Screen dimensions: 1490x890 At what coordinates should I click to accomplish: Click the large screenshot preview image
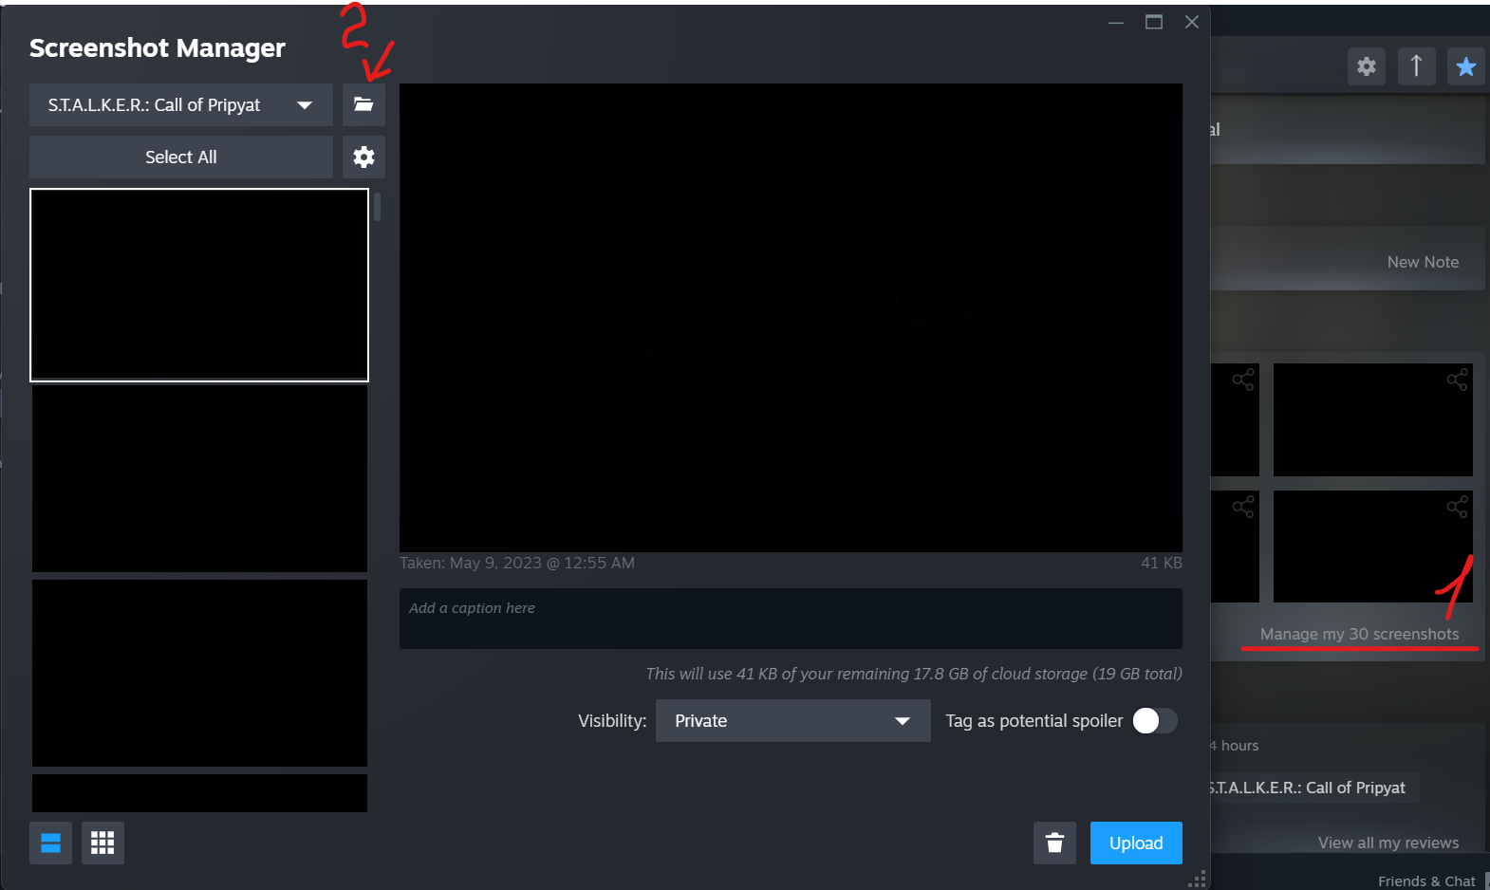click(x=791, y=318)
